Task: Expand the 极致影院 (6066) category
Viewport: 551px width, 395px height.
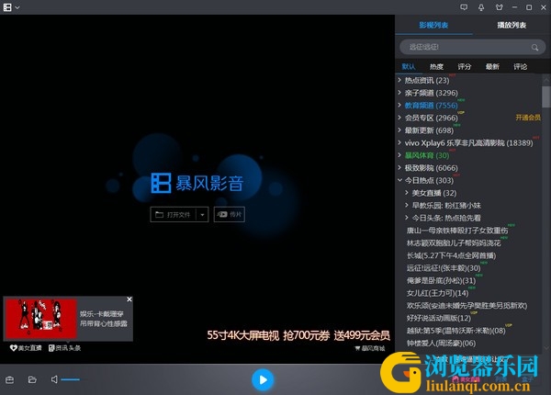Action: coord(399,167)
